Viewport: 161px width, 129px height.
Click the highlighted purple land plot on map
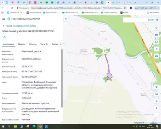109,76
